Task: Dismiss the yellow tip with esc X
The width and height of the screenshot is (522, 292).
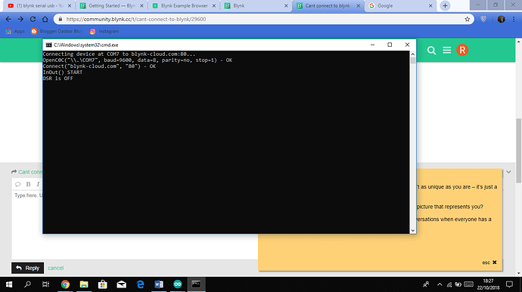Action: 489,263
